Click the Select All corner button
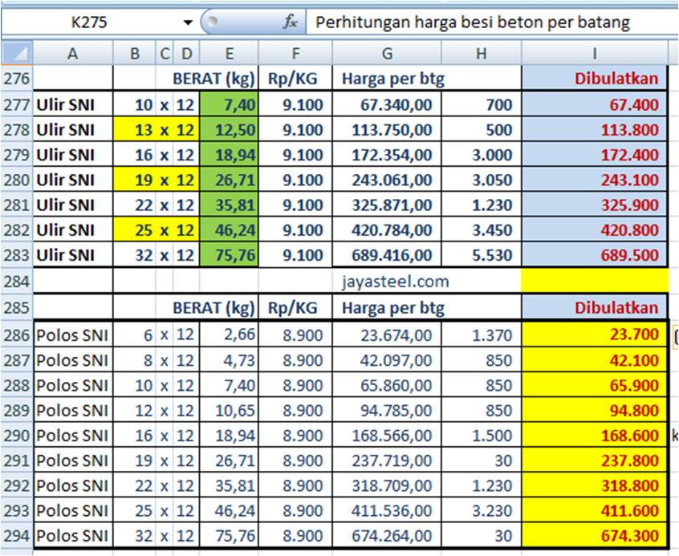Image resolution: width=679 pixels, height=556 pixels. coord(14,53)
